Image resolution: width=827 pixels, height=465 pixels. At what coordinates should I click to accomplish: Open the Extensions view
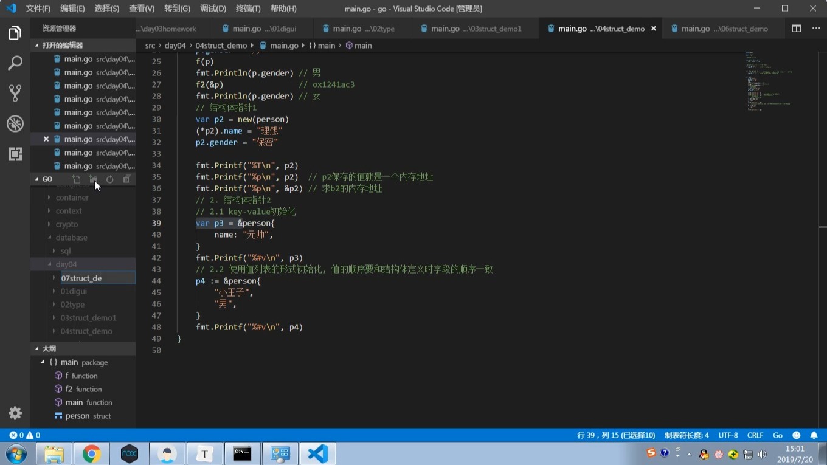click(x=15, y=154)
